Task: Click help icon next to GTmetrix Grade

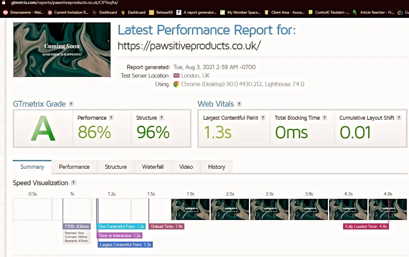Action: 71,104
